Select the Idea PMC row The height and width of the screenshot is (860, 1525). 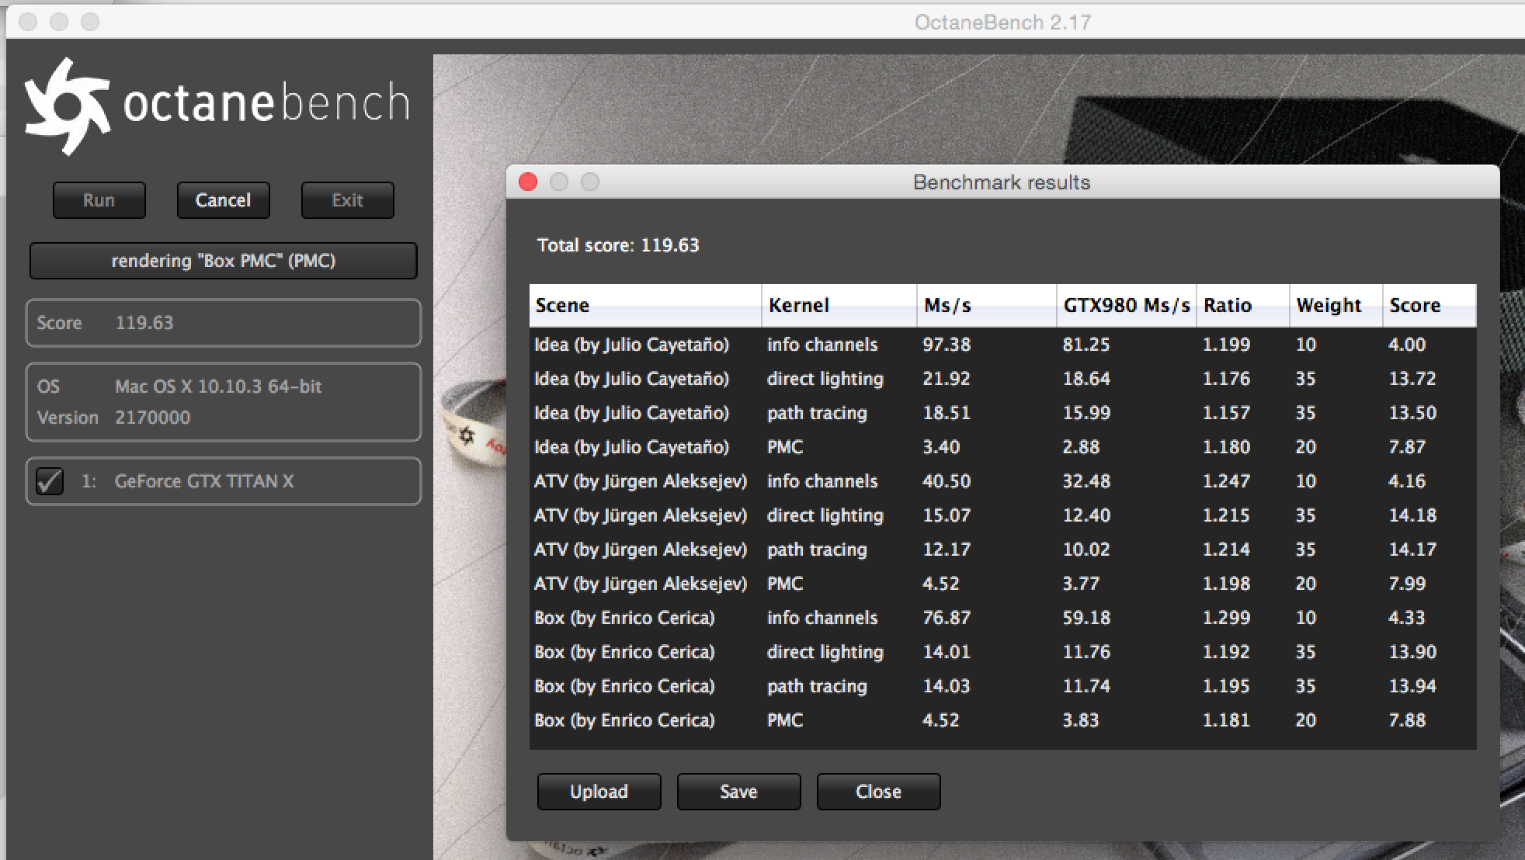[1002, 447]
